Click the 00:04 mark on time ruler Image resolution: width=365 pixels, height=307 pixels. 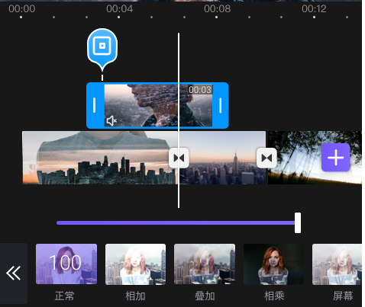[119, 9]
